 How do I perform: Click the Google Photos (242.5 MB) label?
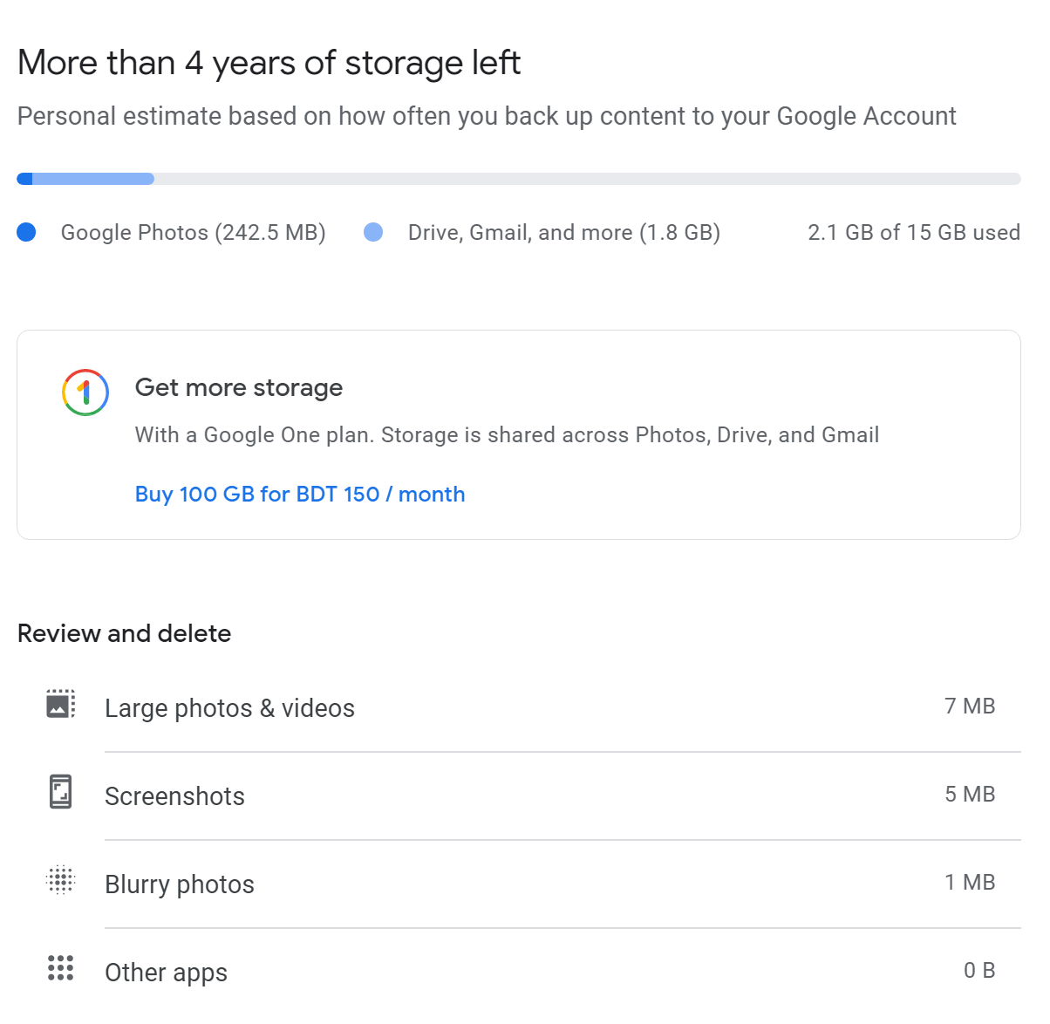click(193, 233)
